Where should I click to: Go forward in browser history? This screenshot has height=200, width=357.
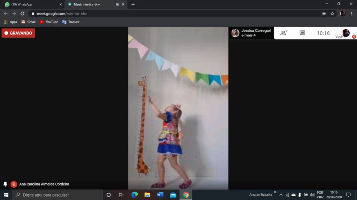[14, 14]
